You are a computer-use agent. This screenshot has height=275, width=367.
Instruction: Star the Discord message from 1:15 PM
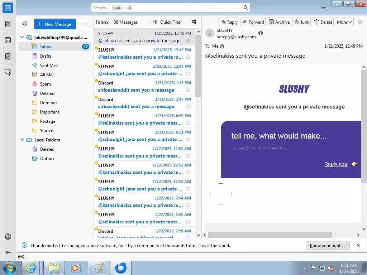pos(188,90)
